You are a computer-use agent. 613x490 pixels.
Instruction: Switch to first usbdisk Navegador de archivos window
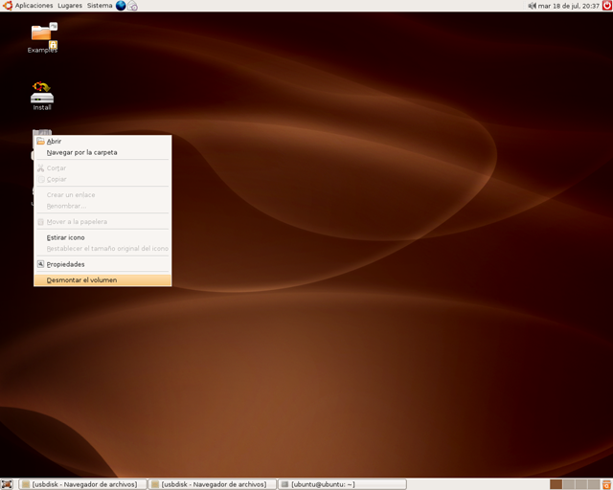83,484
